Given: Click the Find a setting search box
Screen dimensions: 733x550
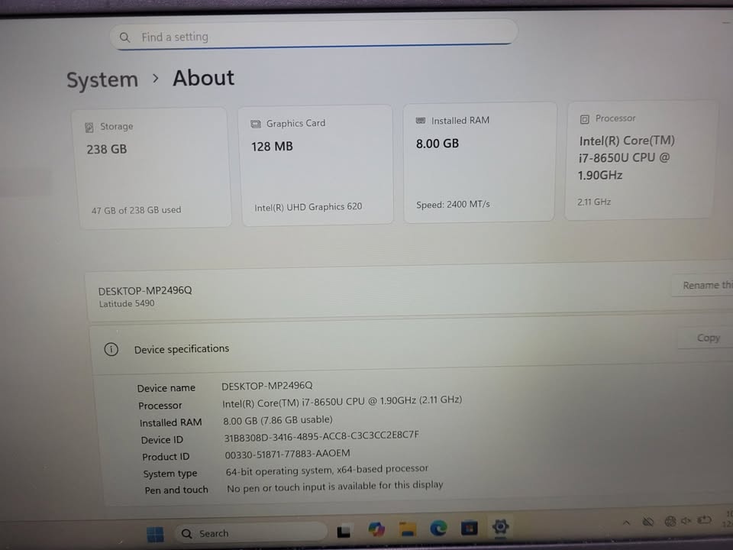Looking at the screenshot, I should pyautogui.click(x=313, y=36).
